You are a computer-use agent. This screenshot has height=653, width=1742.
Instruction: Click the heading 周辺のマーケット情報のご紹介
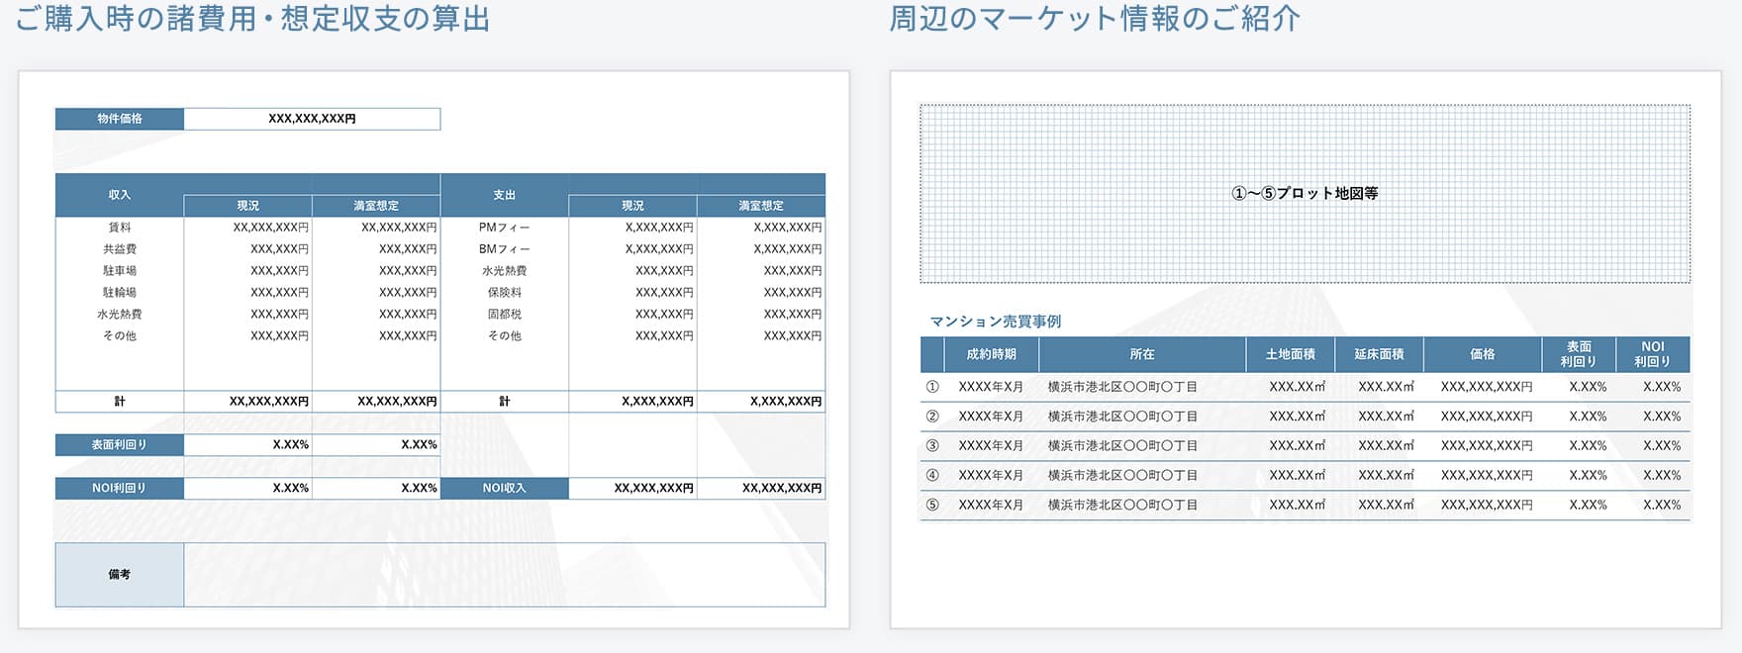[x=1095, y=19]
